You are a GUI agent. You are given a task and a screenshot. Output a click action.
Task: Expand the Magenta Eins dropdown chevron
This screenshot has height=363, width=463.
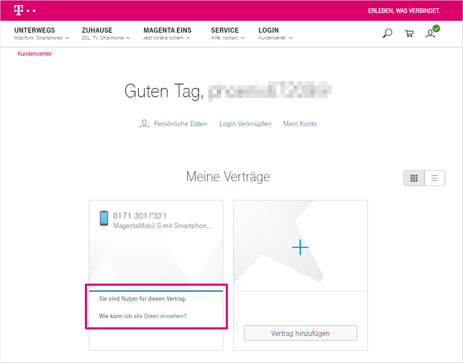tap(188, 38)
